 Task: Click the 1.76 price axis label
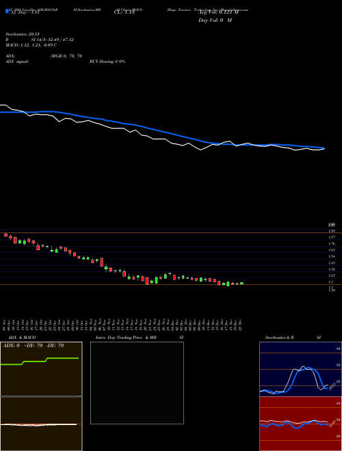332,244
